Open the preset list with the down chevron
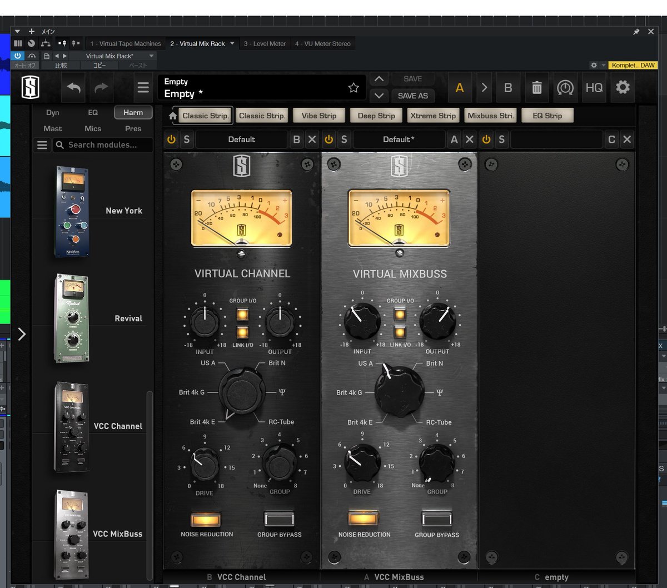Viewport: 667px width, 588px height. click(379, 96)
